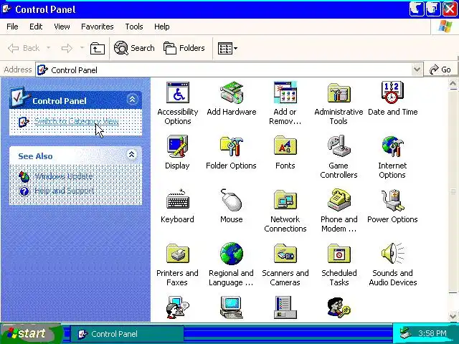The image size is (459, 344).
Task: Click the Go button
Action: [440, 70]
